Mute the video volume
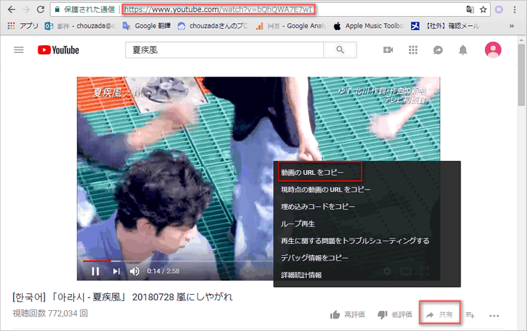The image size is (527, 331). 135,271
